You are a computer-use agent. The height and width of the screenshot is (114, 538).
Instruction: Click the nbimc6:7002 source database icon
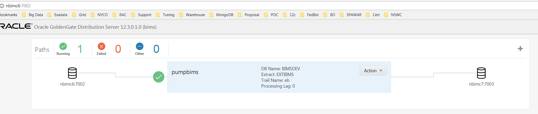pyautogui.click(x=72, y=73)
